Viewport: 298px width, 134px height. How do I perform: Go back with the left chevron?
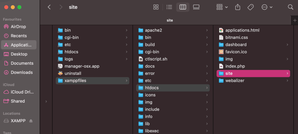(x=49, y=7)
